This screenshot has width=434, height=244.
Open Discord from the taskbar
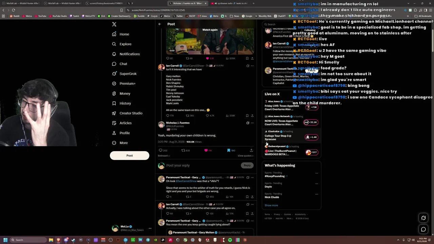tap(66, 240)
